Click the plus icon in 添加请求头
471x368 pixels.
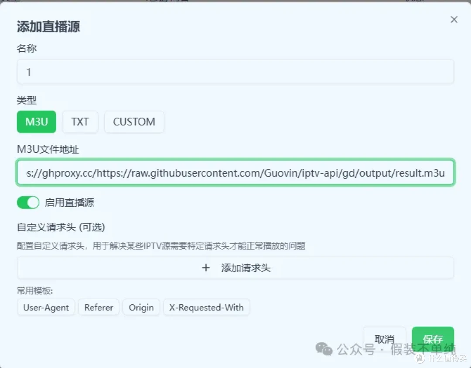pyautogui.click(x=206, y=268)
